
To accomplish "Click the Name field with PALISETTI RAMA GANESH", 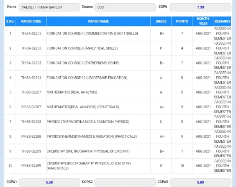I will tap(49, 7).
